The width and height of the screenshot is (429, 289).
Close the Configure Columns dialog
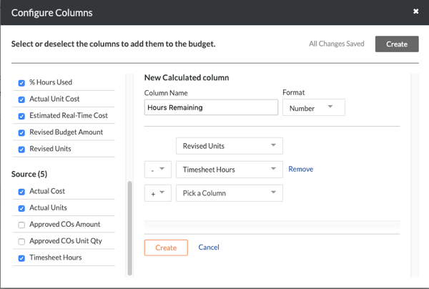click(x=415, y=11)
